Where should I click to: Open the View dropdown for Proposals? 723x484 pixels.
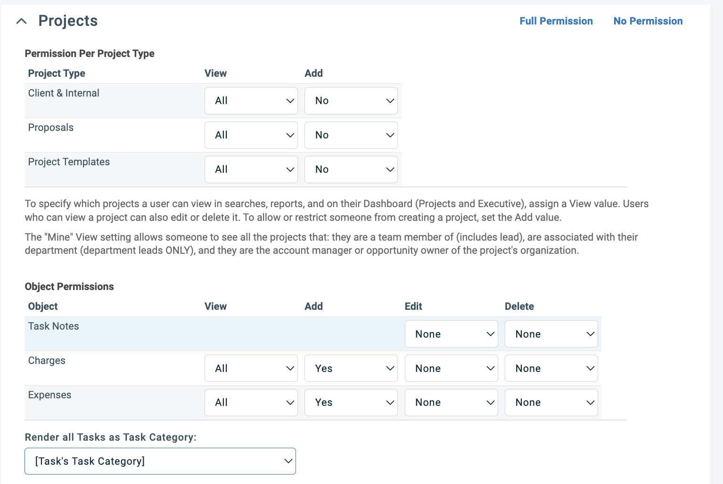click(251, 135)
